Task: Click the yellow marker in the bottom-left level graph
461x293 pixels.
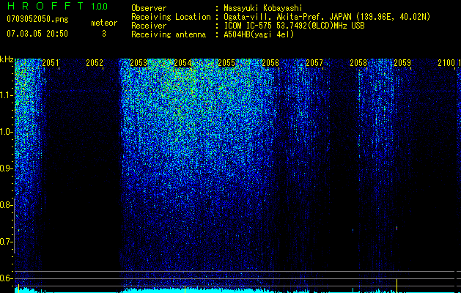Action: coord(19,289)
